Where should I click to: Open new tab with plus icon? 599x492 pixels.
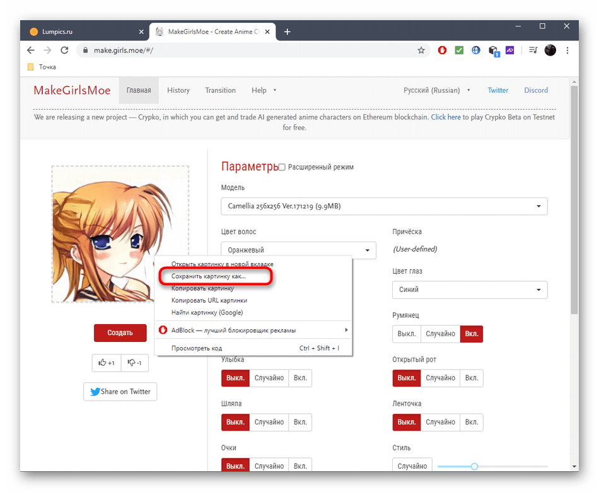tap(288, 32)
